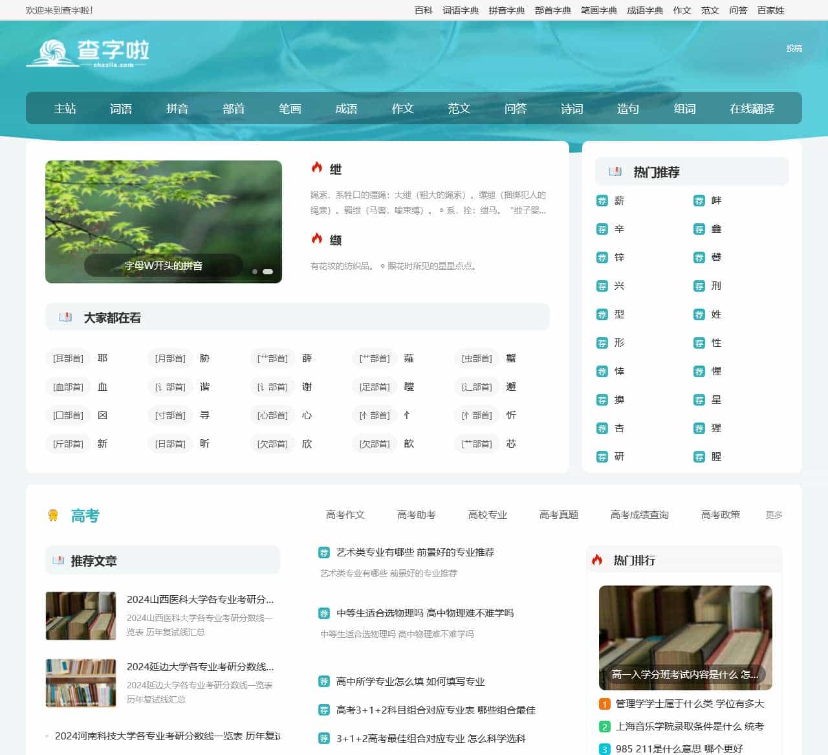Go to 在线翻译 in the nav bar

pyautogui.click(x=752, y=109)
